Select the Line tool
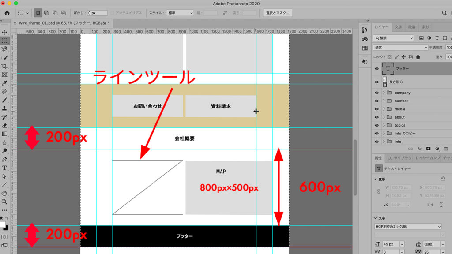The height and width of the screenshot is (254, 452). tap(4, 185)
